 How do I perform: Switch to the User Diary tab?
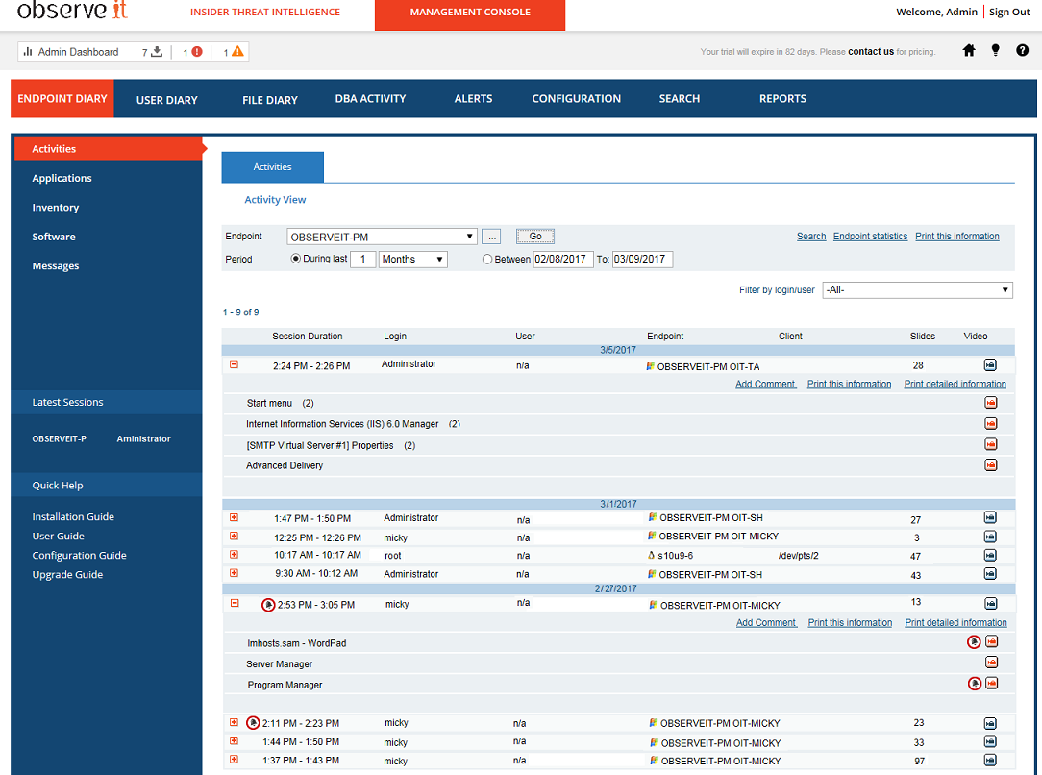(166, 100)
